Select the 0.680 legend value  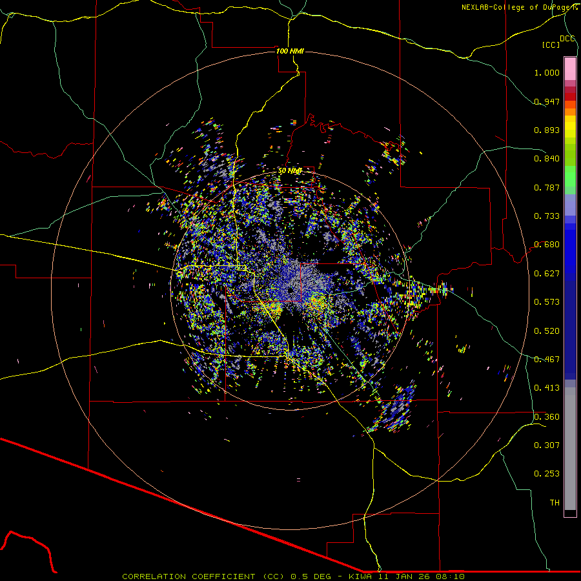point(547,245)
